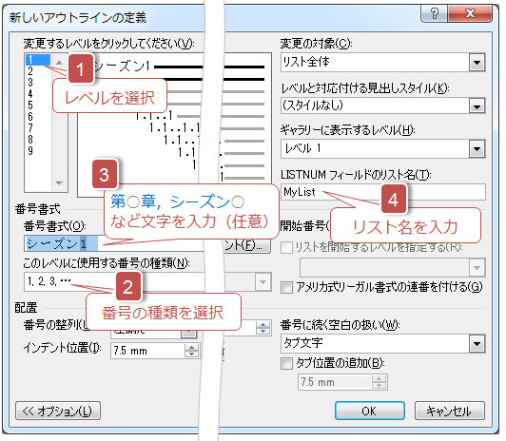Enable アメリカ式リーガル書式 checkbox

(x=286, y=287)
